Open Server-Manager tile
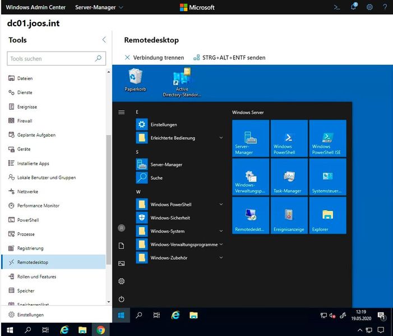 point(251,138)
